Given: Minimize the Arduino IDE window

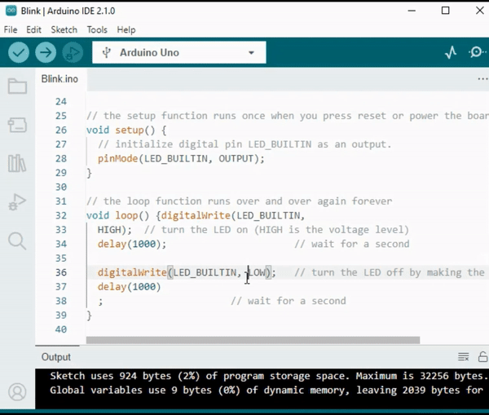Looking at the screenshot, I should 412,11.
